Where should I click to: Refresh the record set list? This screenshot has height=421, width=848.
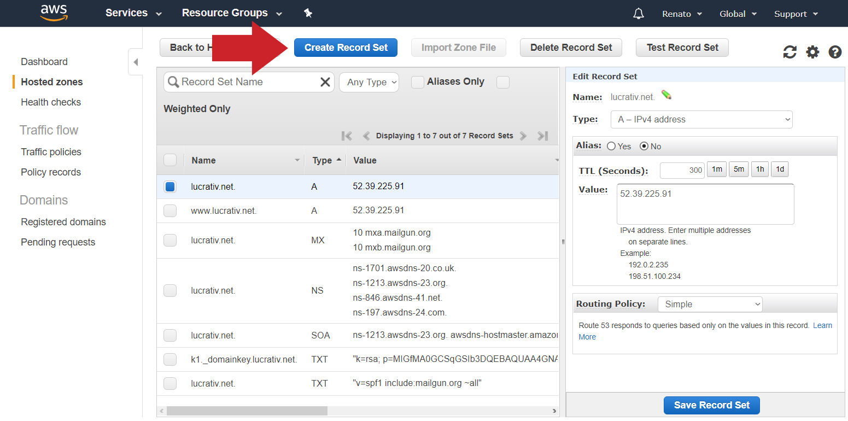pos(789,52)
